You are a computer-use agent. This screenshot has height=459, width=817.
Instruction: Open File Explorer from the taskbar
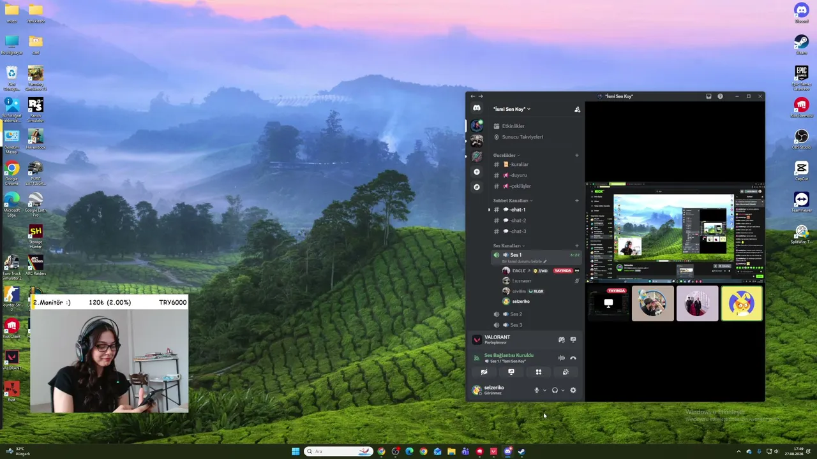pos(451,451)
